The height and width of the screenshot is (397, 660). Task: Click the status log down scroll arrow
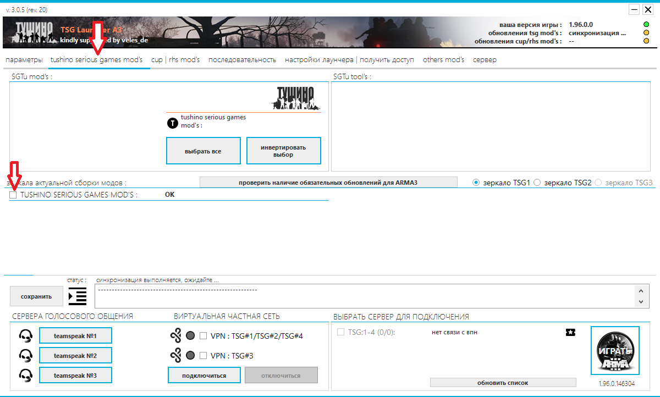tap(640, 302)
